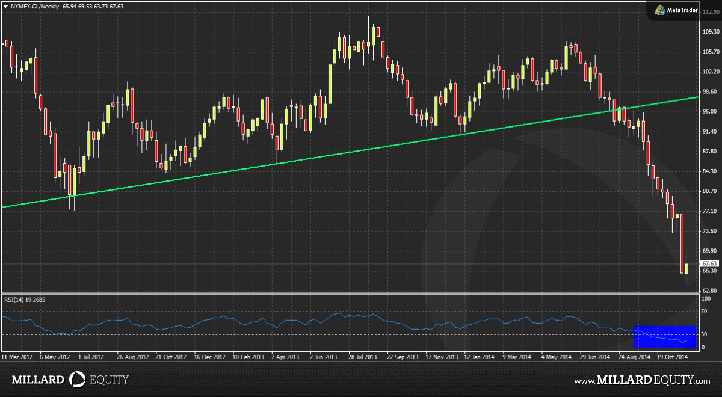
Task: Click the 11 Mar 2012 date label
Action: (x=17, y=357)
